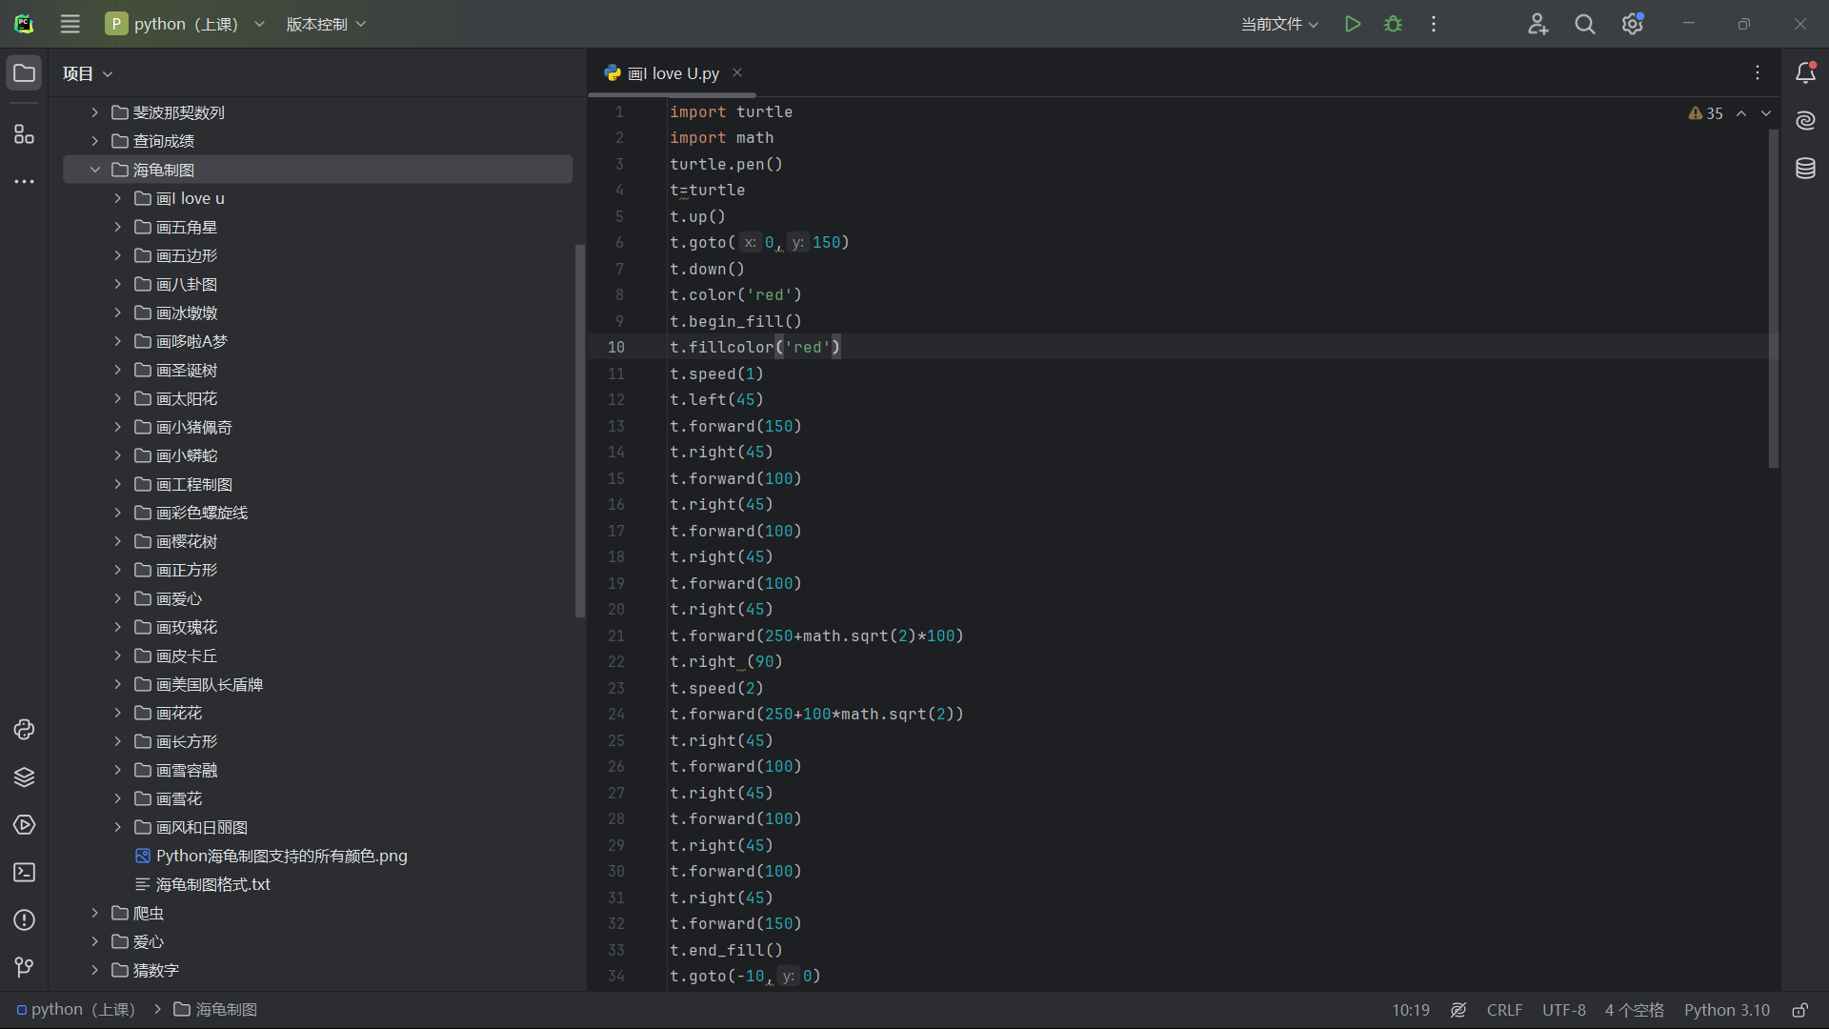Expand the 画小猪佩奇 folder
This screenshot has width=1829, height=1029.
tap(118, 427)
